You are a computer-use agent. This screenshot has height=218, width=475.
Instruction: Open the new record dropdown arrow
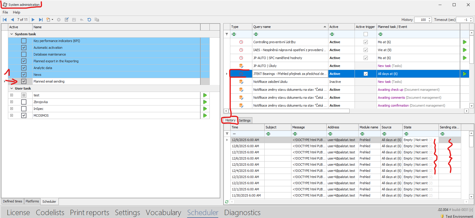pos(53,20)
